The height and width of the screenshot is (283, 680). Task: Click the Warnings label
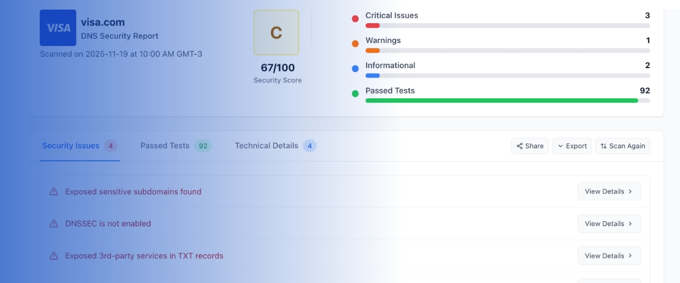(383, 41)
